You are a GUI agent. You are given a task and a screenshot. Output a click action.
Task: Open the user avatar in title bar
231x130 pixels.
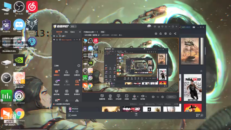149,26
